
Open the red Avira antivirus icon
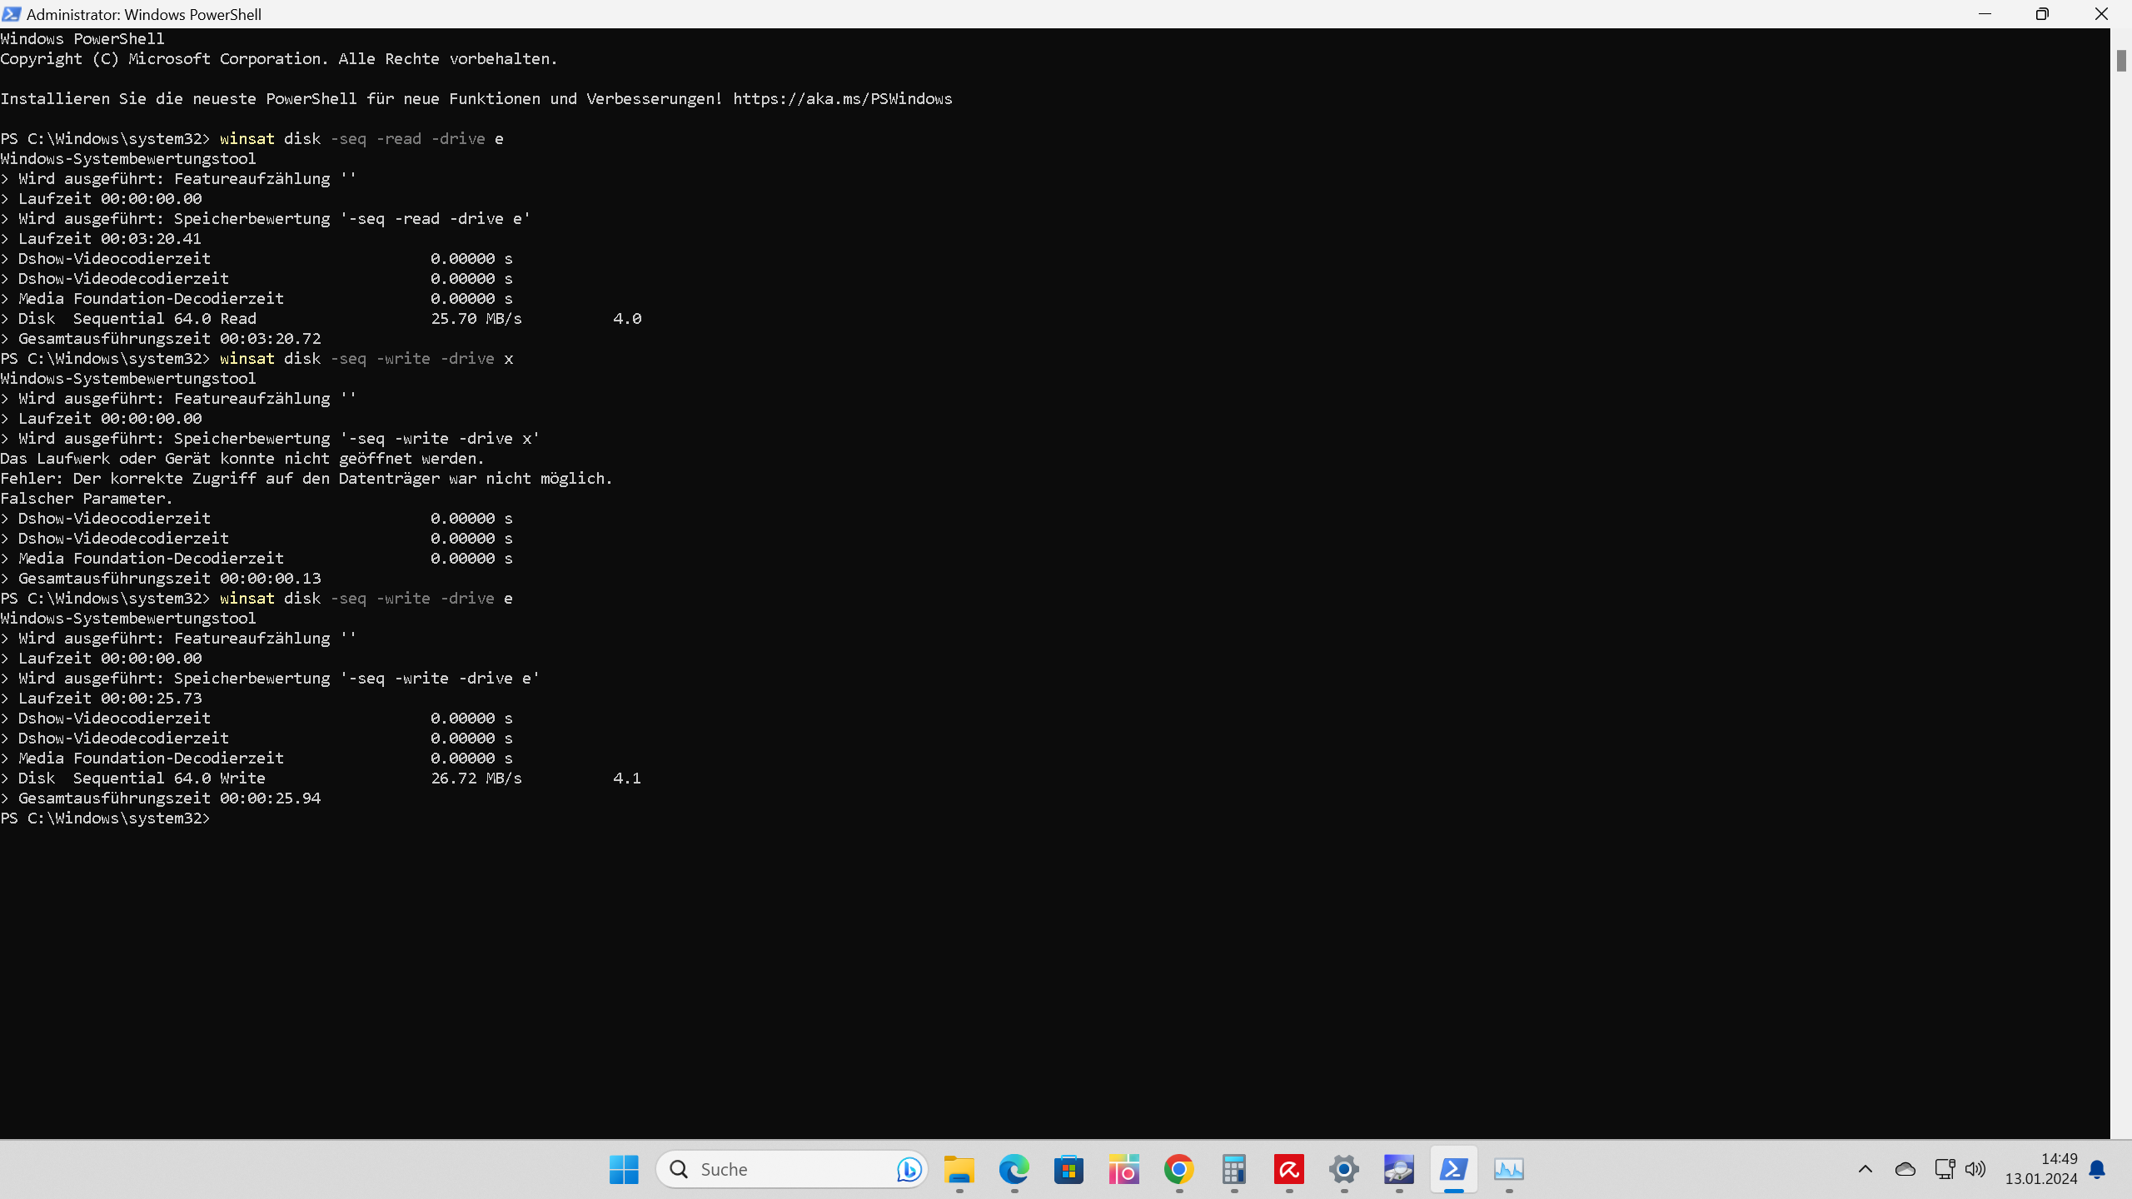pyautogui.click(x=1288, y=1169)
